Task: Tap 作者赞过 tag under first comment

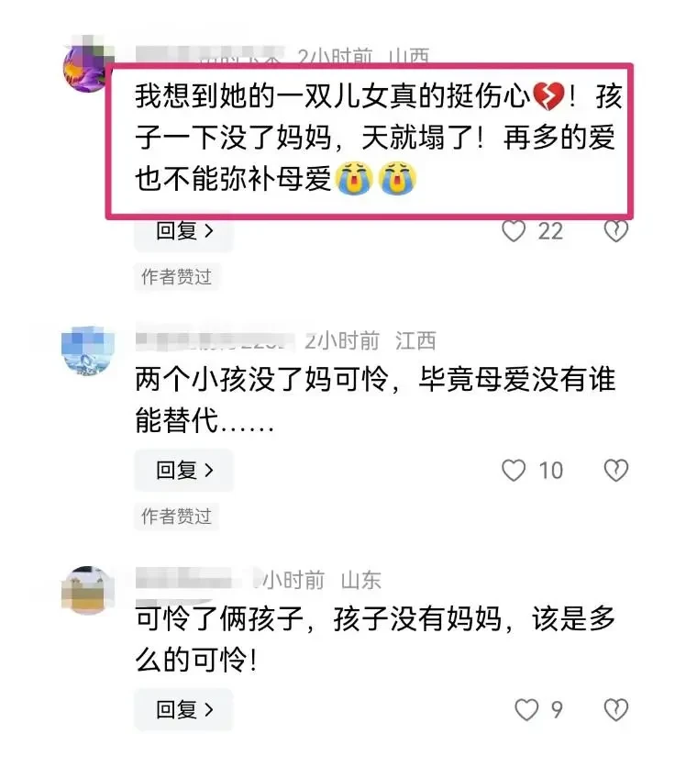Action: (x=177, y=277)
